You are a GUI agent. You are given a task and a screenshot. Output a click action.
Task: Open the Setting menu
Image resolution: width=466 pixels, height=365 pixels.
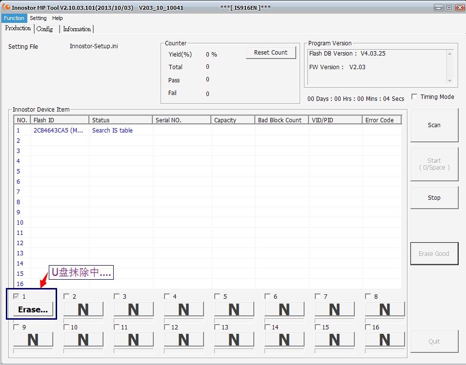tap(38, 18)
